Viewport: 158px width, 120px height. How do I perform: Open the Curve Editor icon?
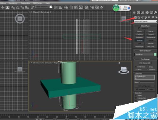(x=76, y=7)
